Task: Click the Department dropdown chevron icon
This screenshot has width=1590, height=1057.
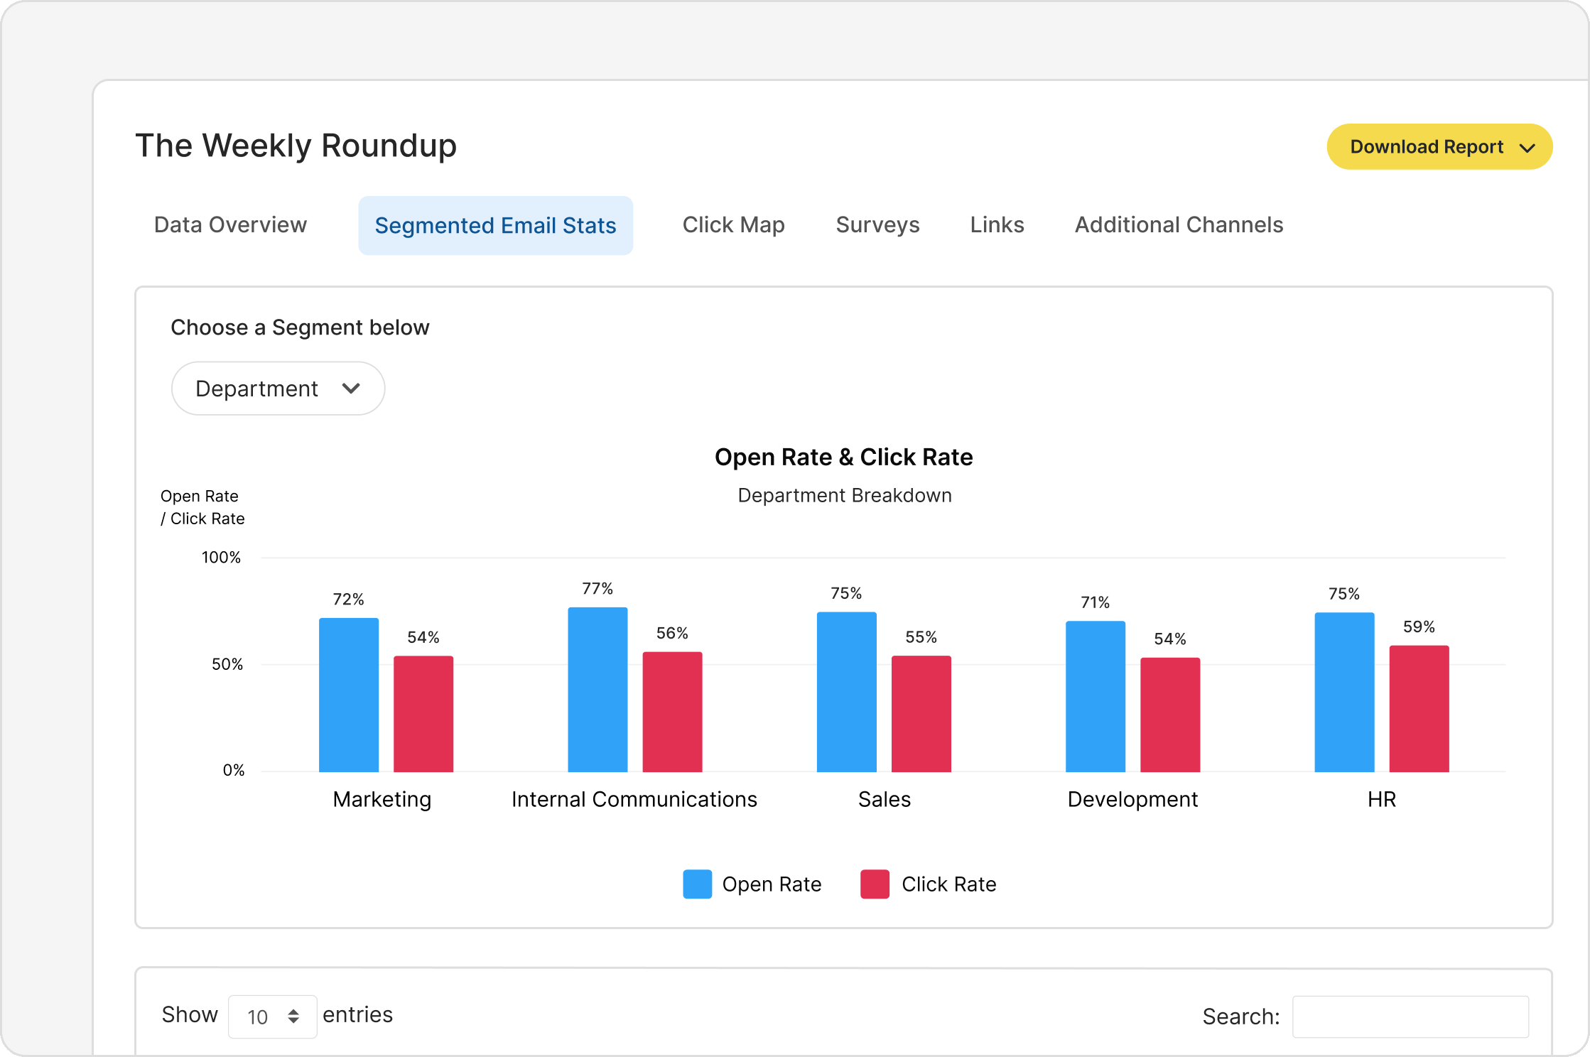Action: point(351,389)
